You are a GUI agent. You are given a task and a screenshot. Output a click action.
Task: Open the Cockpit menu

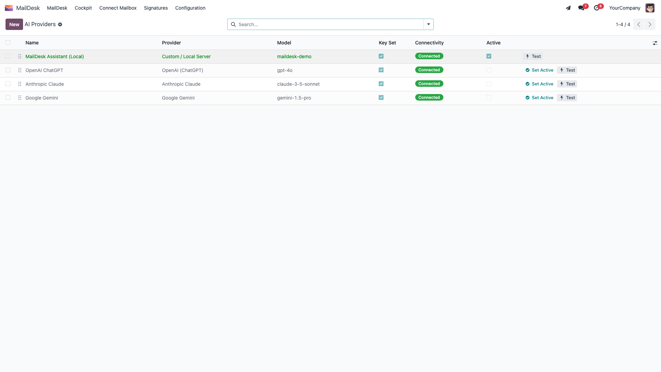[x=83, y=8]
